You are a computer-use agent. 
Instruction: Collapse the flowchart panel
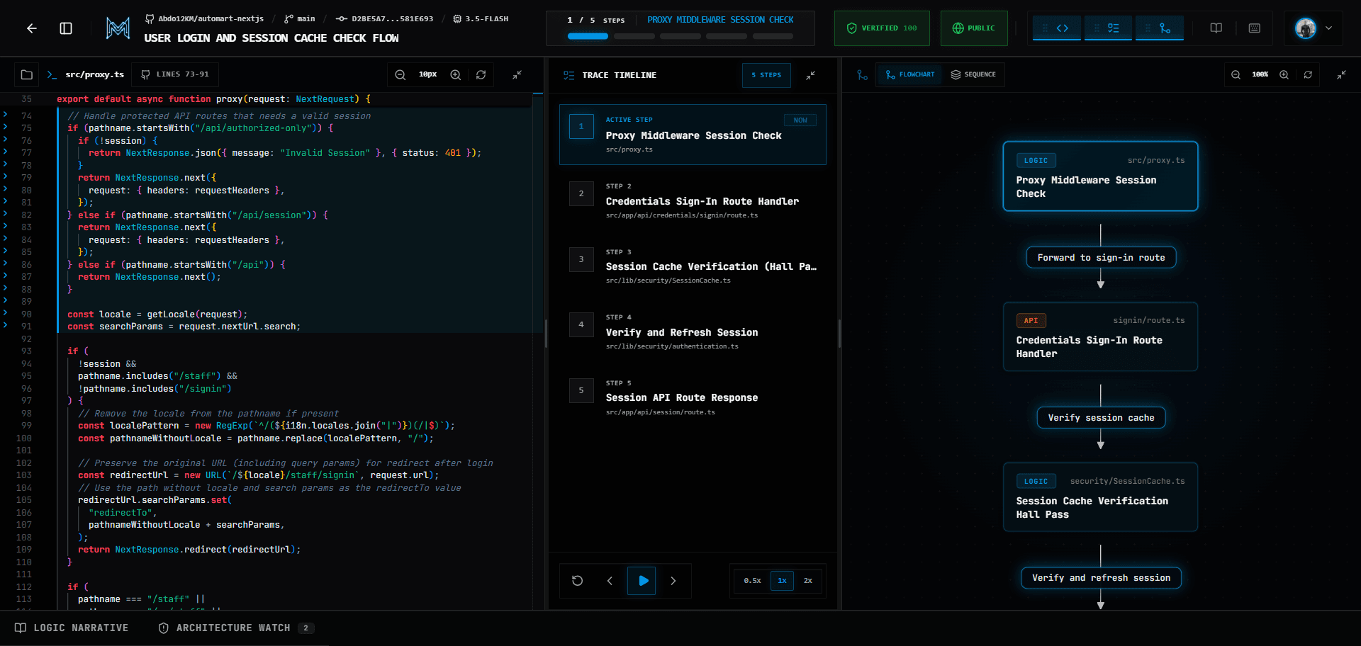tap(1341, 74)
